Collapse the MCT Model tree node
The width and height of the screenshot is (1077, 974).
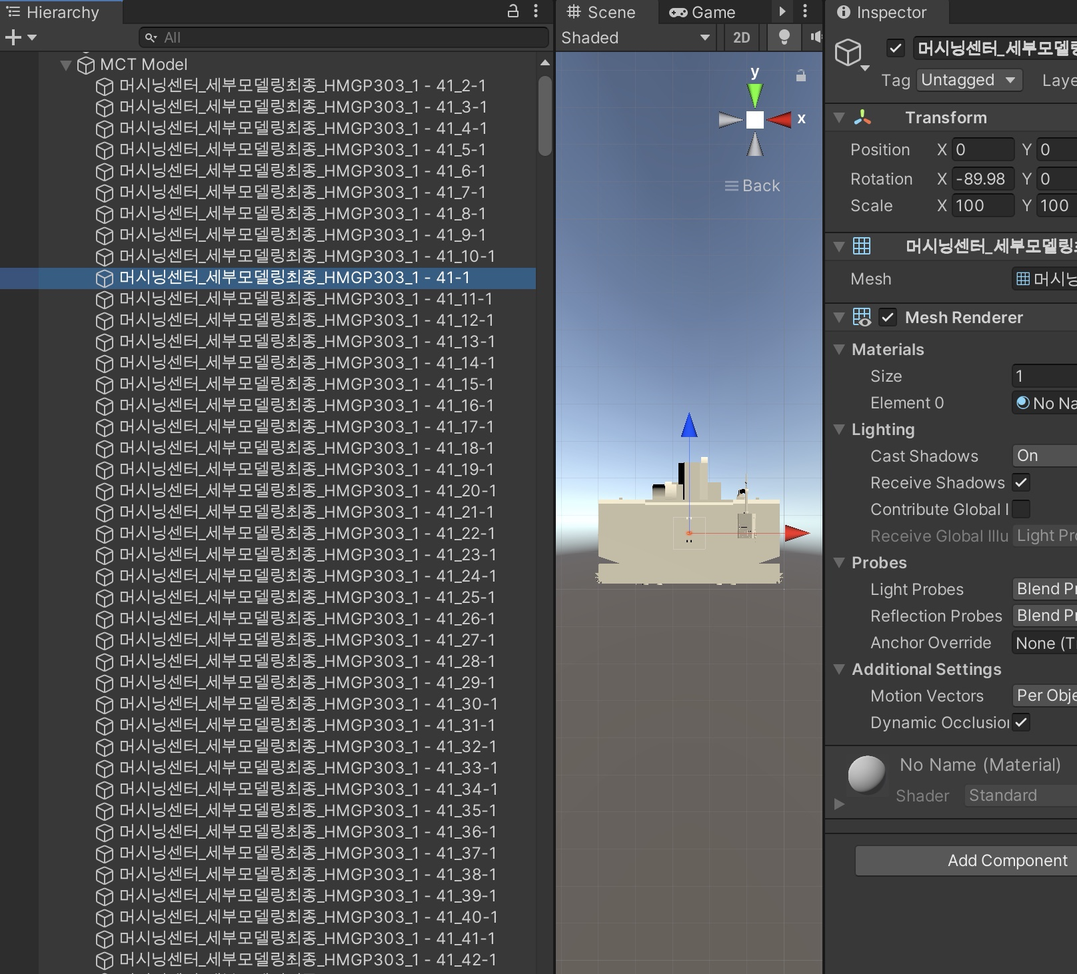click(x=65, y=65)
